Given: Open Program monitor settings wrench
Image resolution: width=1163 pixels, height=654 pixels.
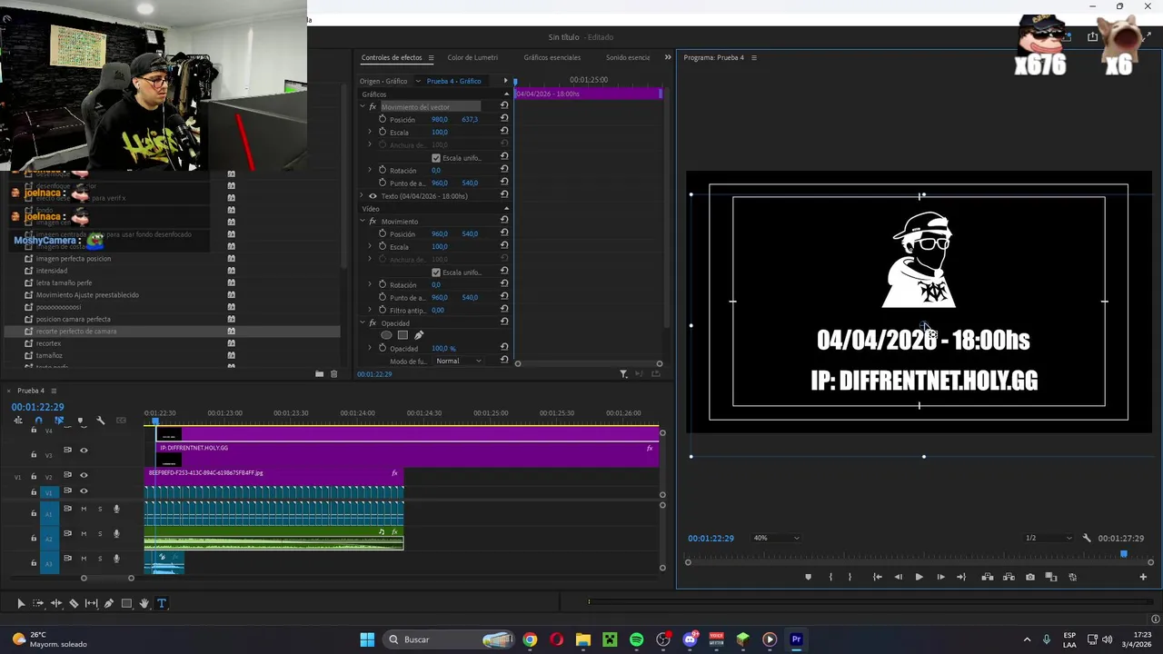Looking at the screenshot, I should [x=1087, y=538].
